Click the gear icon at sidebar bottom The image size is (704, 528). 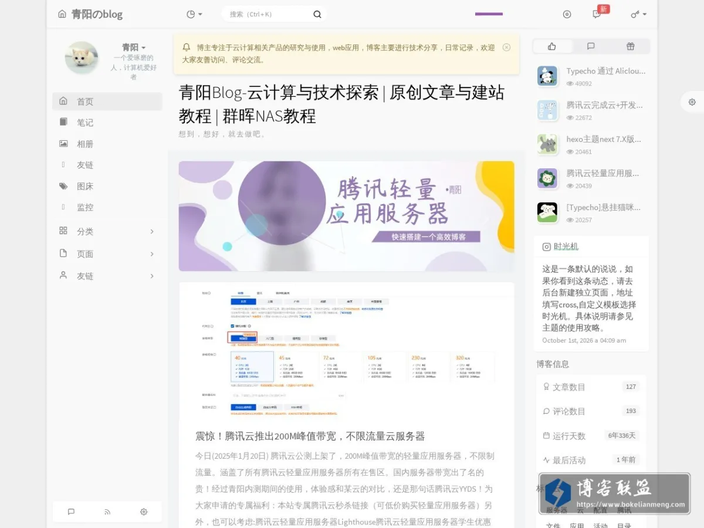[144, 512]
